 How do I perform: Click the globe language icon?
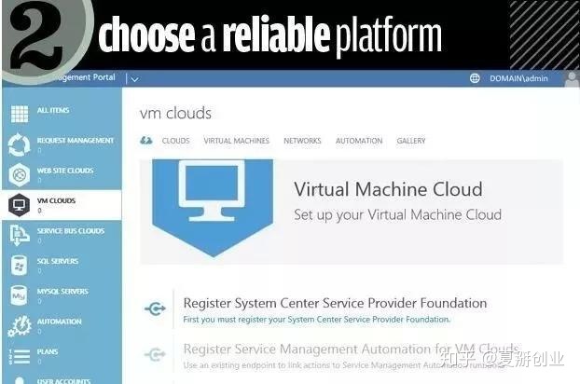[475, 79]
